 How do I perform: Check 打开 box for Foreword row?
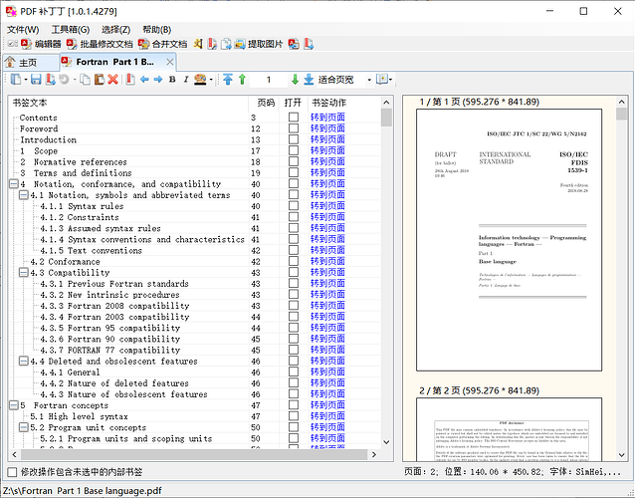click(x=294, y=128)
